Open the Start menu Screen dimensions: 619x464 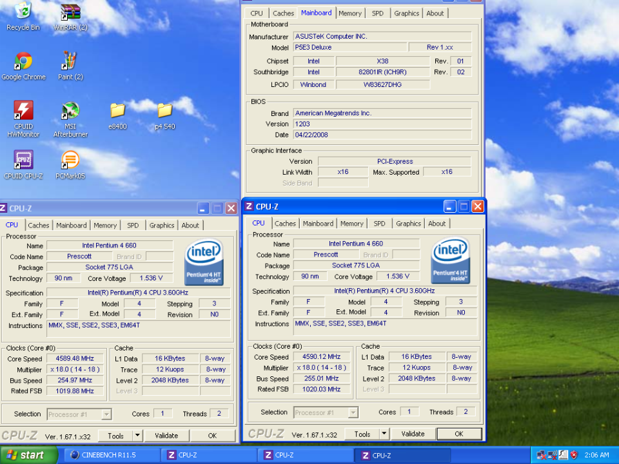pos(29,455)
